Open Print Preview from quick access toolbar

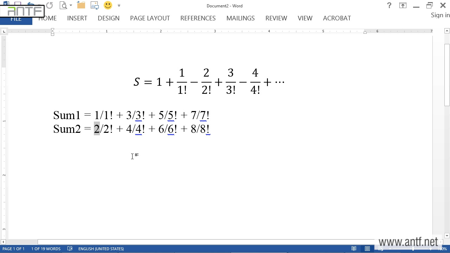63,6
